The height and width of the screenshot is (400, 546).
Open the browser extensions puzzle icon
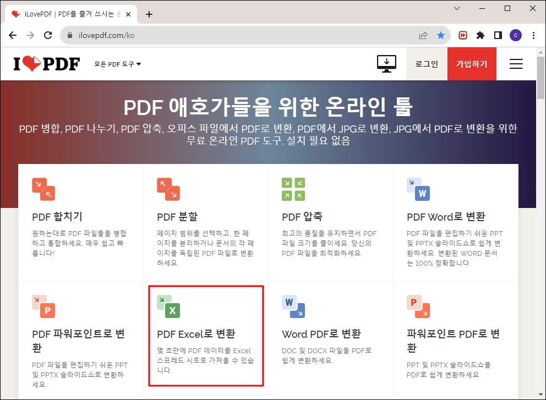[480, 35]
